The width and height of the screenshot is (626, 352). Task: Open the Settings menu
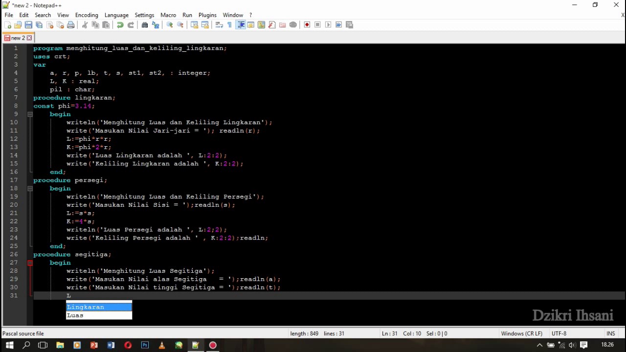[144, 15]
